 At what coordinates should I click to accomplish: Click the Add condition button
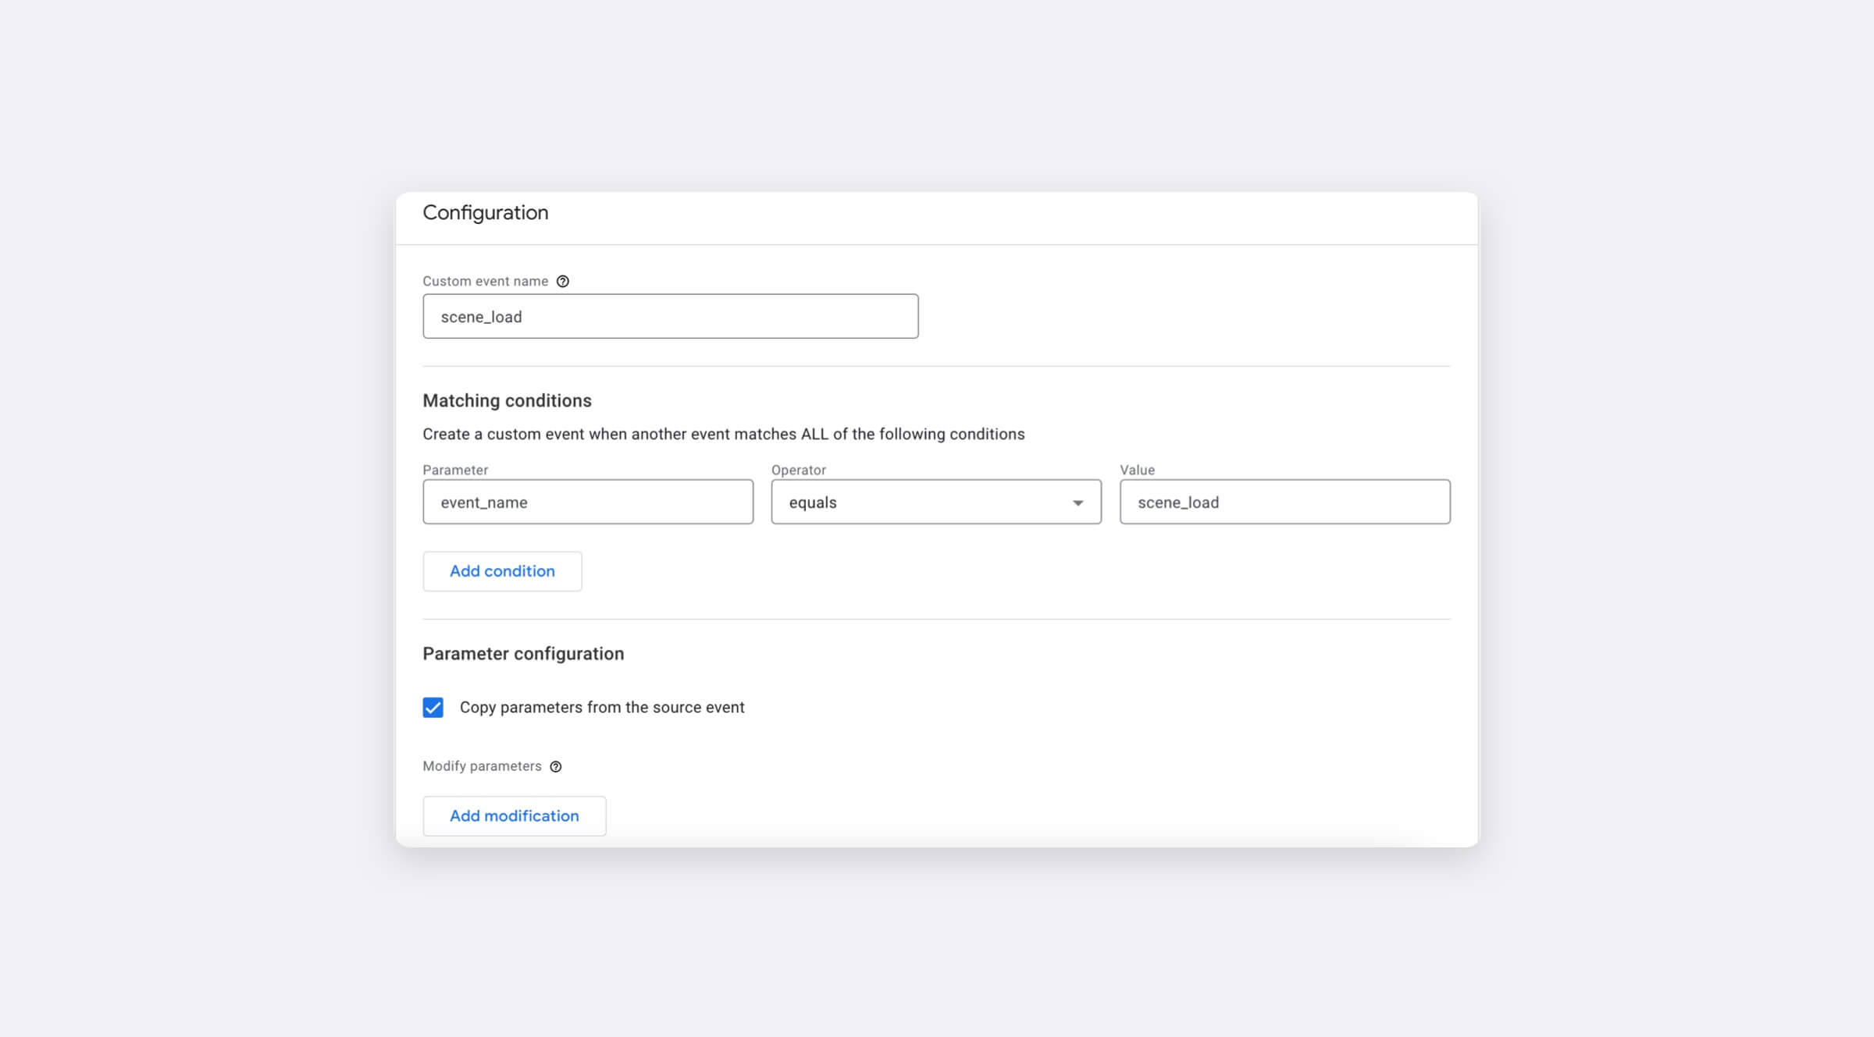502,571
